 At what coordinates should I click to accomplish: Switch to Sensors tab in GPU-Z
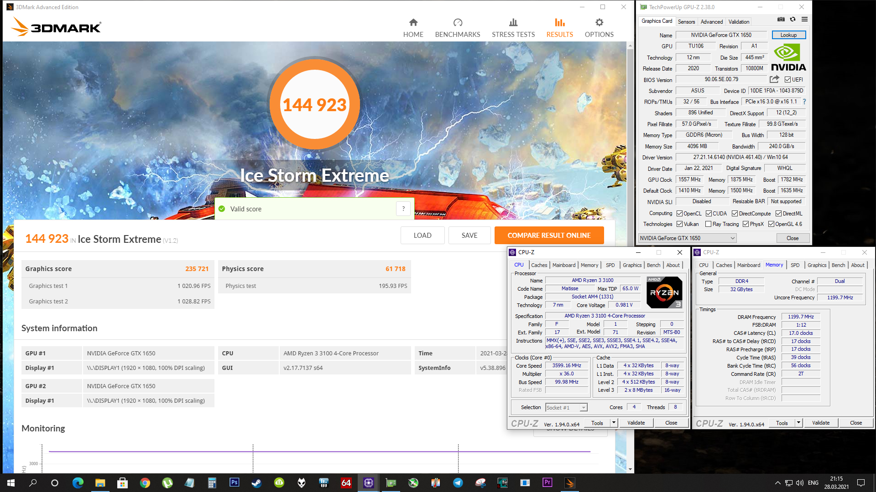click(x=686, y=21)
